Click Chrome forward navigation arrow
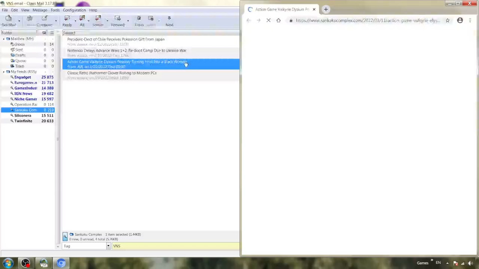This screenshot has width=479, height=269. (258, 20)
